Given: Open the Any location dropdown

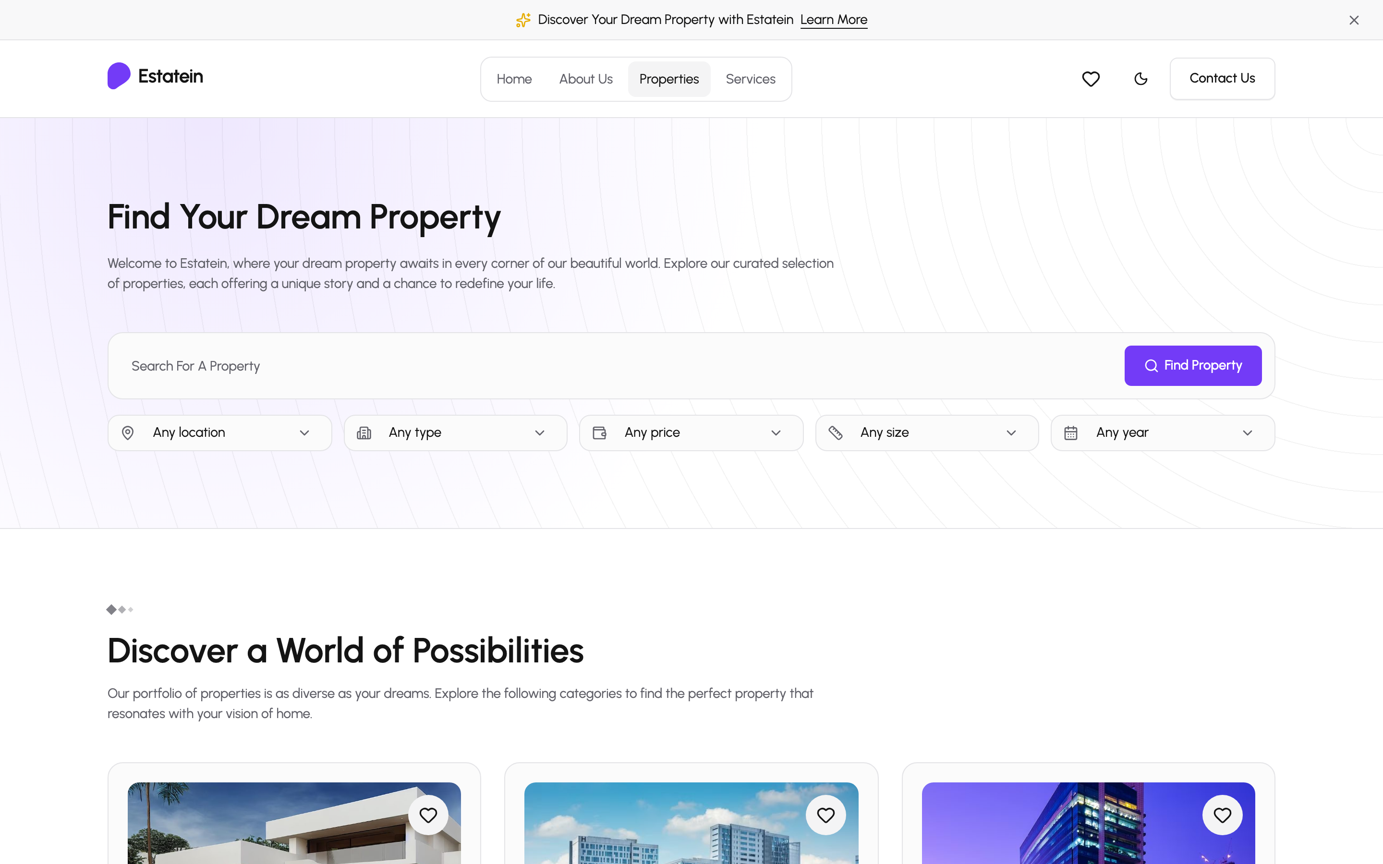Looking at the screenshot, I should (x=219, y=432).
